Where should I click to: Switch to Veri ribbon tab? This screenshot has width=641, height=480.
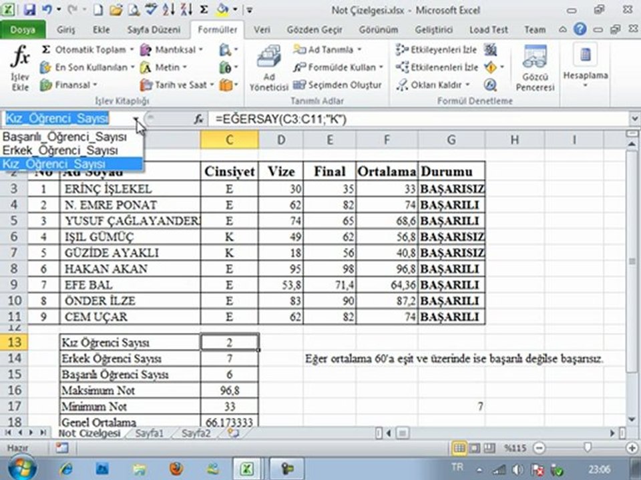tap(262, 30)
